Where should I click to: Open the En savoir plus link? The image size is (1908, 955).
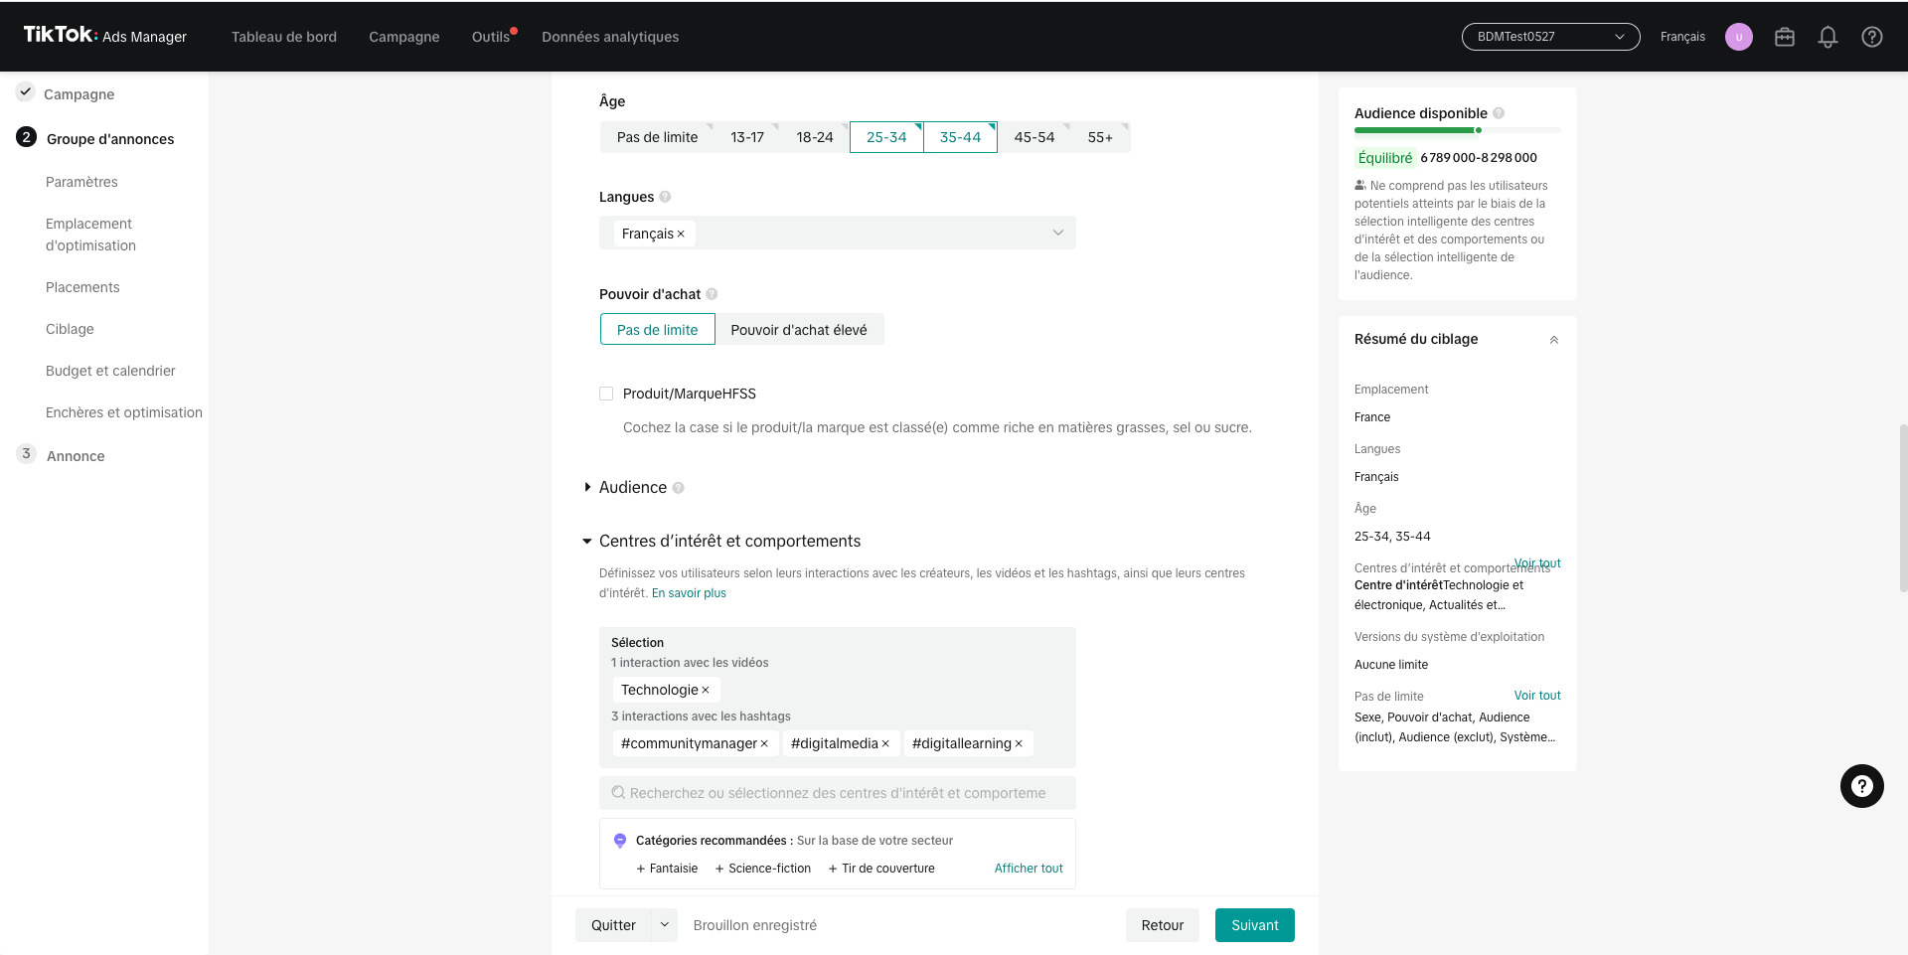[x=689, y=593]
